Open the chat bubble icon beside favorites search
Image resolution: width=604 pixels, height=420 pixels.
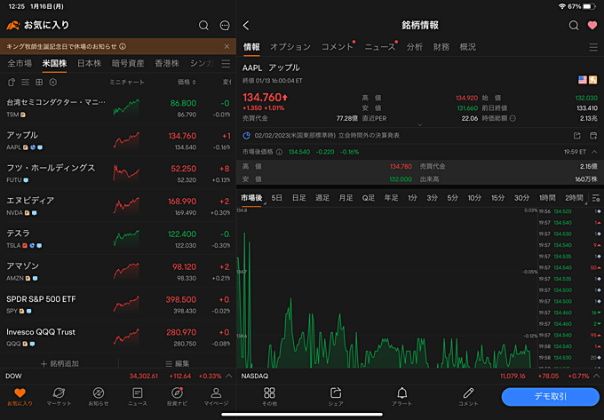point(225,26)
